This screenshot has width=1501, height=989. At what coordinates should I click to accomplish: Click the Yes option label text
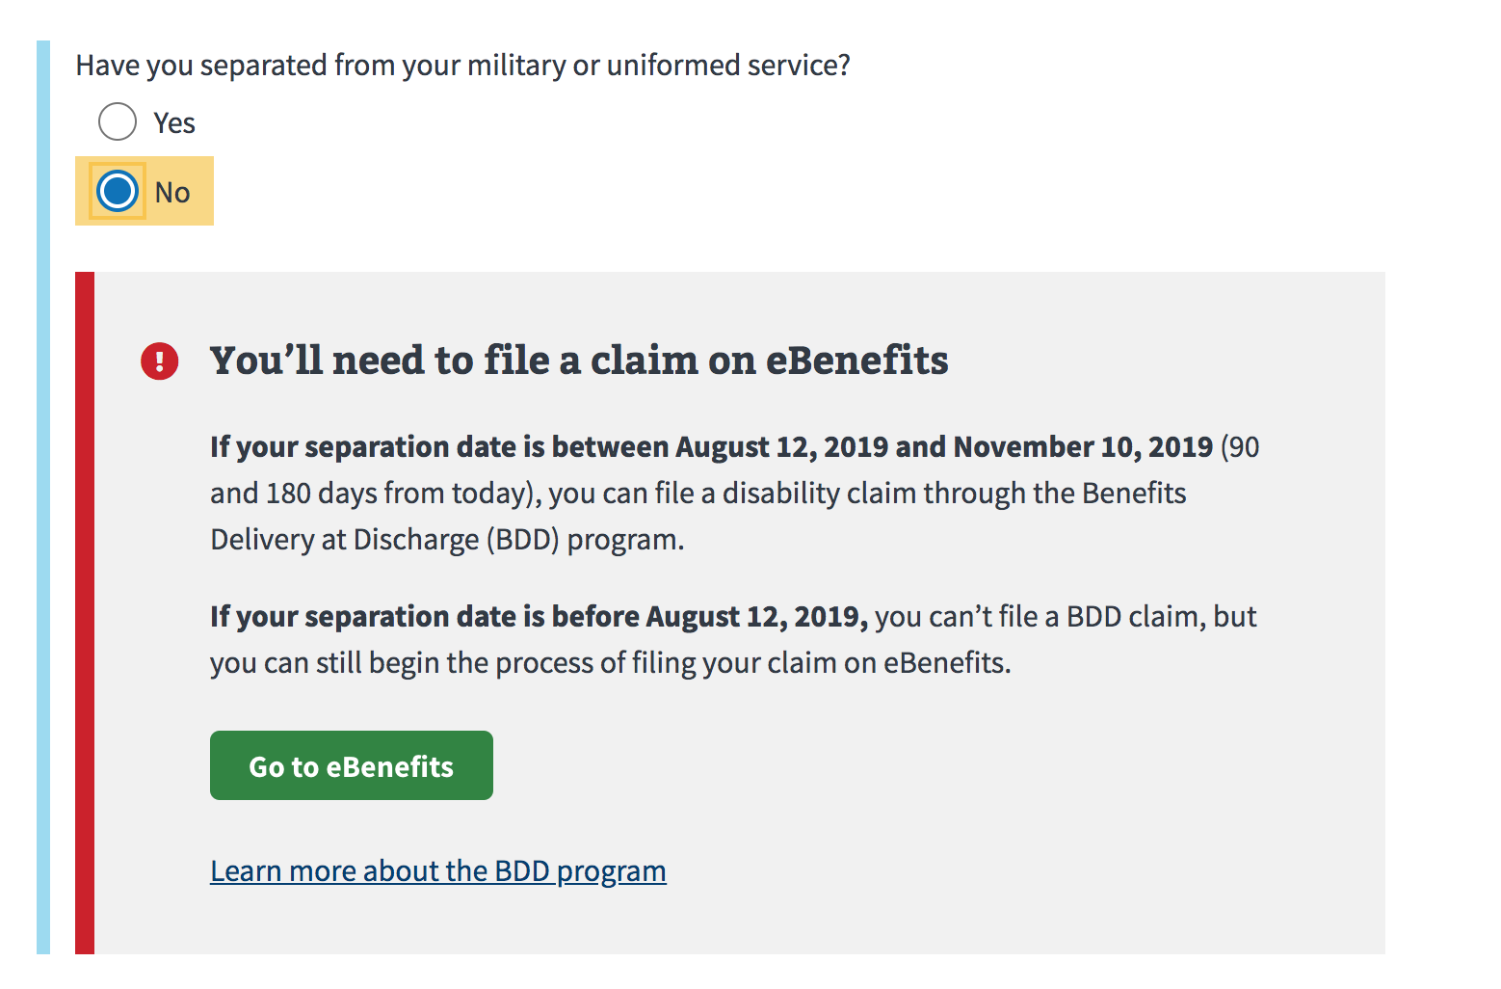point(174,123)
